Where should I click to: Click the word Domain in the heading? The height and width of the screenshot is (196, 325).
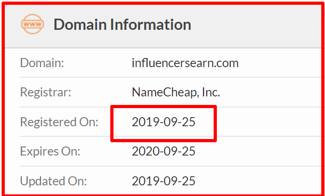(x=80, y=24)
